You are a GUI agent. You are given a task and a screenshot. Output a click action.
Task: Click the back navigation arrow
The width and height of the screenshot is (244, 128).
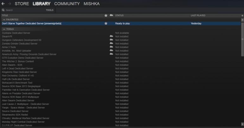3,4
